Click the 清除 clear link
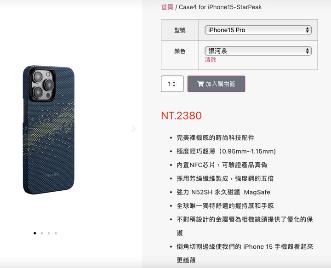 point(210,60)
